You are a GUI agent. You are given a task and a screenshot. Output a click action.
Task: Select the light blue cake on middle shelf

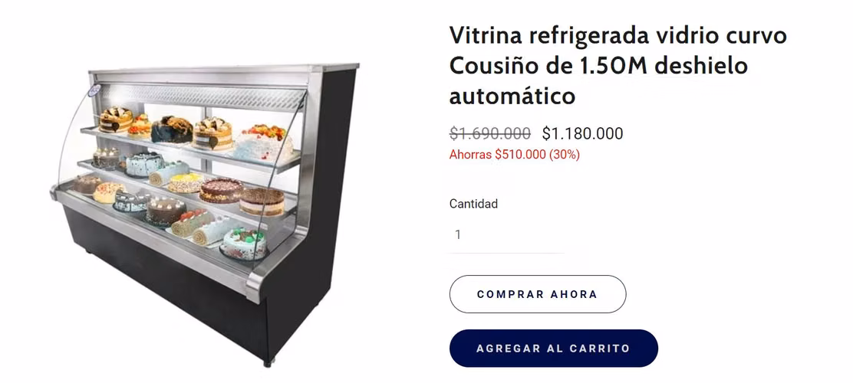(144, 163)
